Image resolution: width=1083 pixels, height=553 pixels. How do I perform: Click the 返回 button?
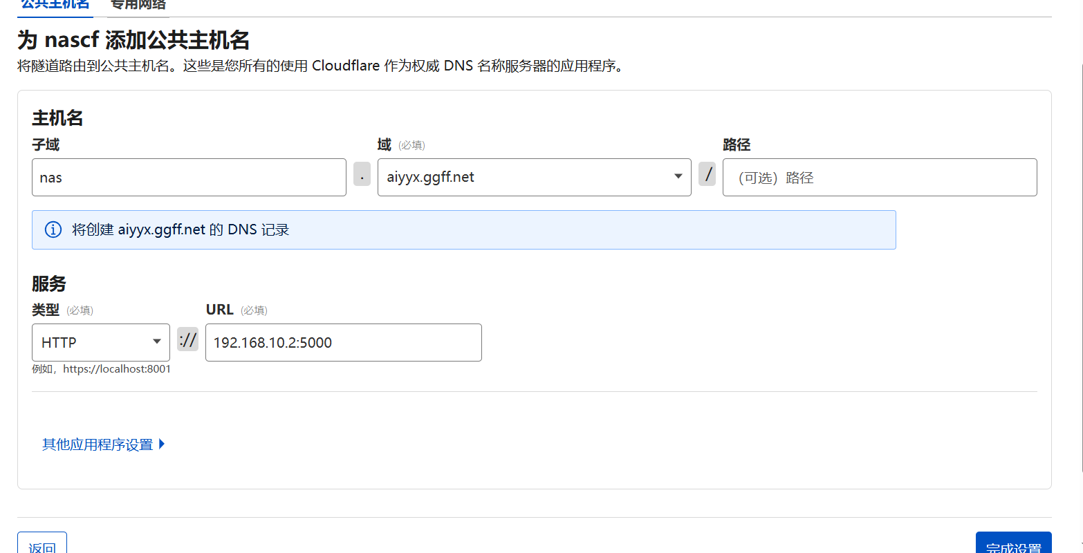(x=42, y=545)
